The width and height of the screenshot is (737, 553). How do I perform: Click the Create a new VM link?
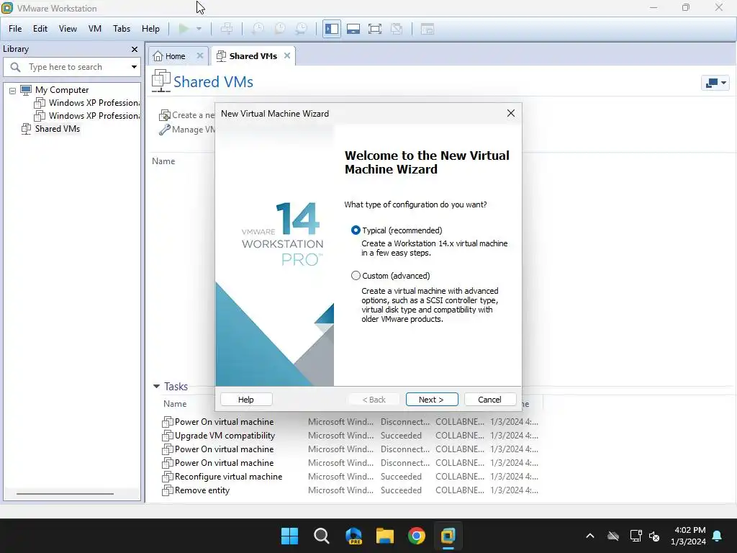pyautogui.click(x=187, y=115)
